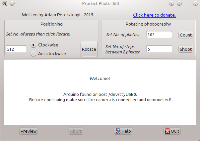Focus the positioning steps field showing 512
The height and width of the screenshot is (141, 200).
coord(16,49)
